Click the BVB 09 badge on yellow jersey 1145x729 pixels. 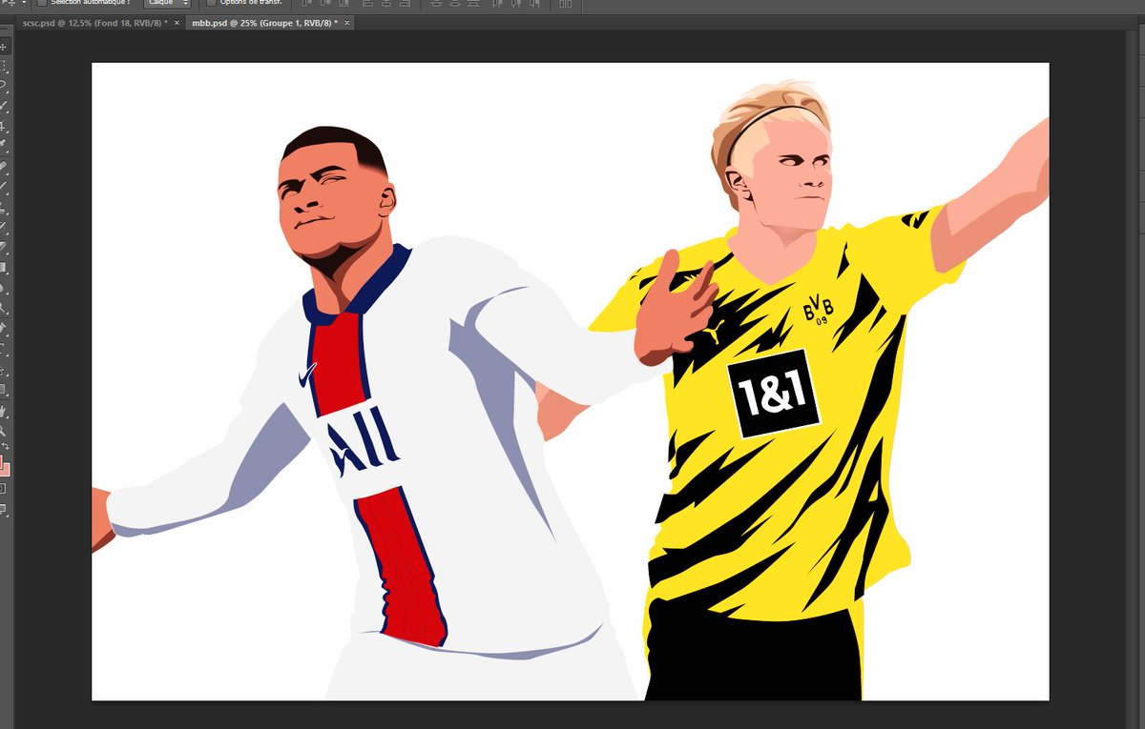pos(817,309)
